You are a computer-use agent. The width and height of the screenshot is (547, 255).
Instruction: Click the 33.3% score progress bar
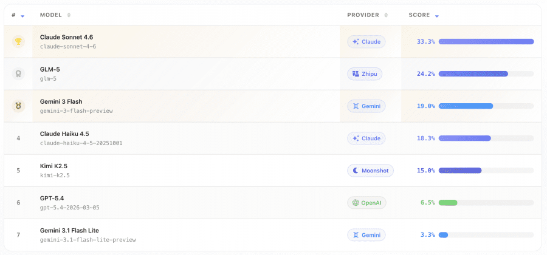[486, 42]
